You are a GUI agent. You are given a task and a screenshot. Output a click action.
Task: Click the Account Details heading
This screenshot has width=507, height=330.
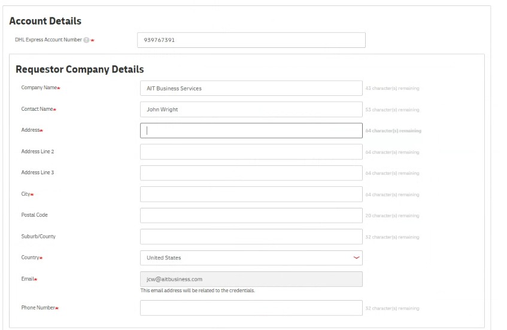click(x=45, y=22)
